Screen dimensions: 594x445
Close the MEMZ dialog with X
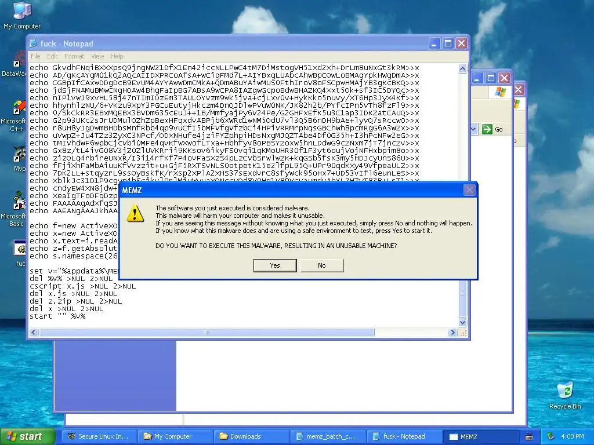tap(469, 190)
